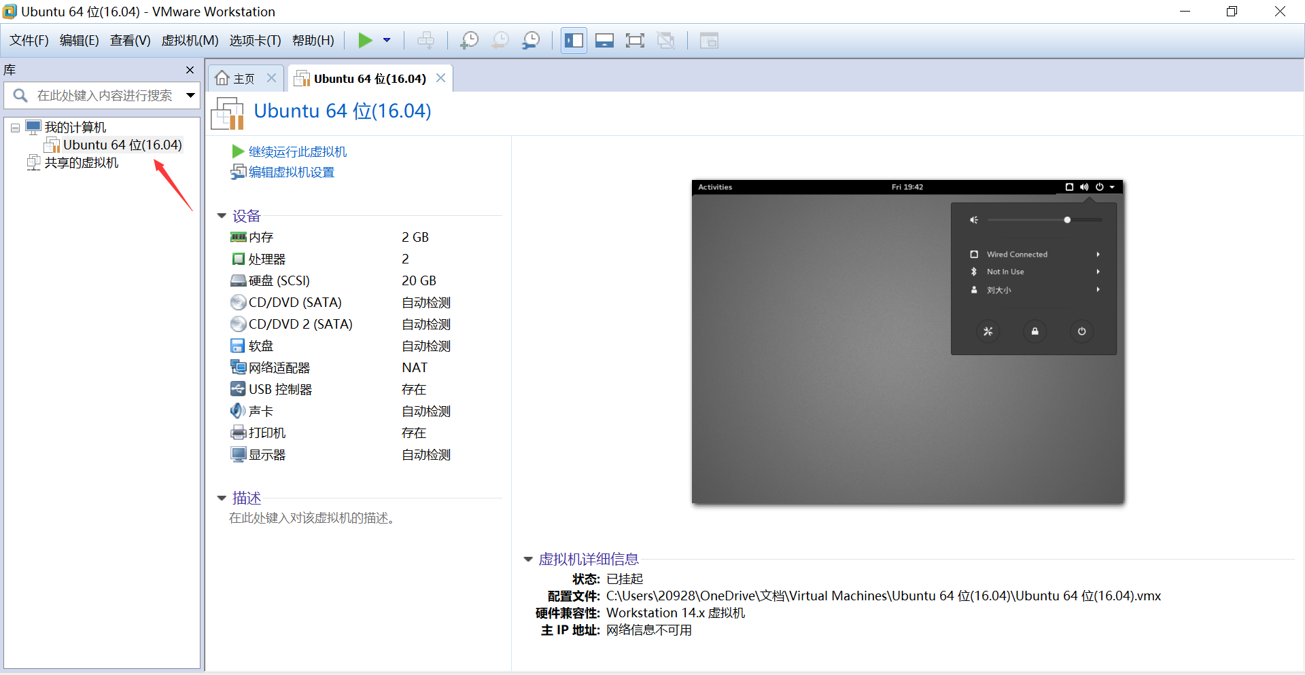
Task: Click 编辑虚拟机设置 link
Action: (x=292, y=172)
